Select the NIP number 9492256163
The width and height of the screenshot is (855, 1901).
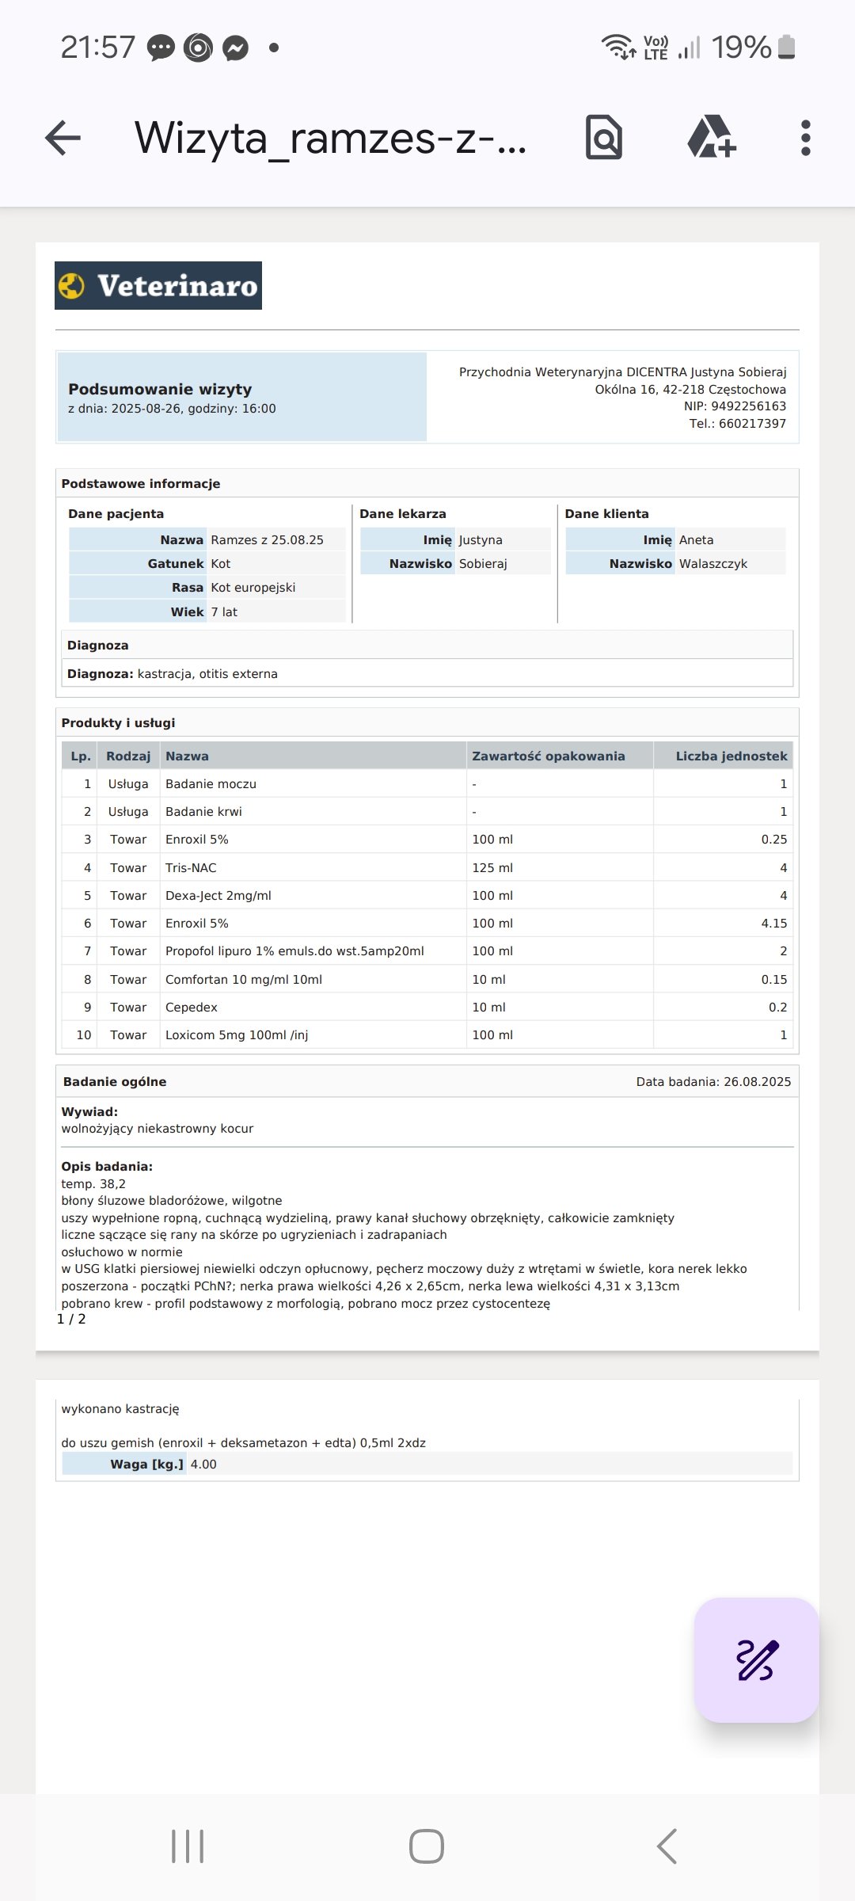[748, 406]
